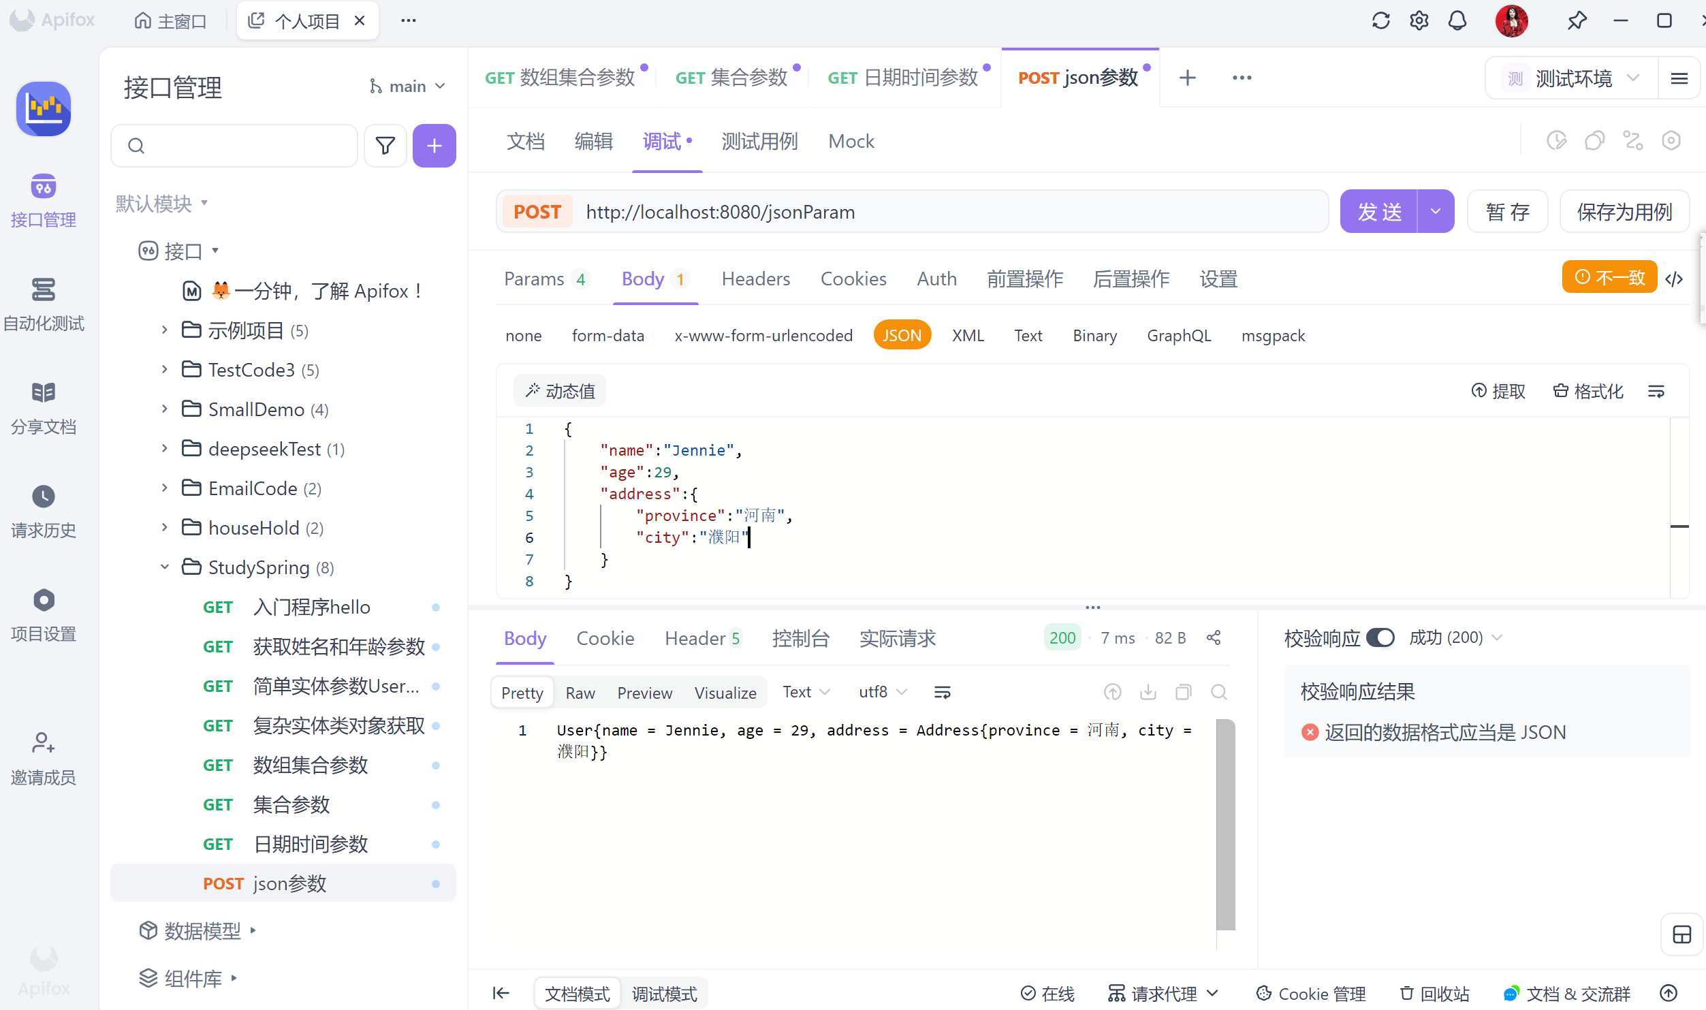Click the refresh sync icon
The height and width of the screenshot is (1010, 1706).
pyautogui.click(x=1380, y=20)
